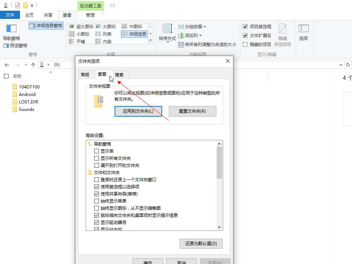This screenshot has width=352, height=264.
Task: Click the Properties quick access icon with checkmark
Action: [x=17, y=5]
